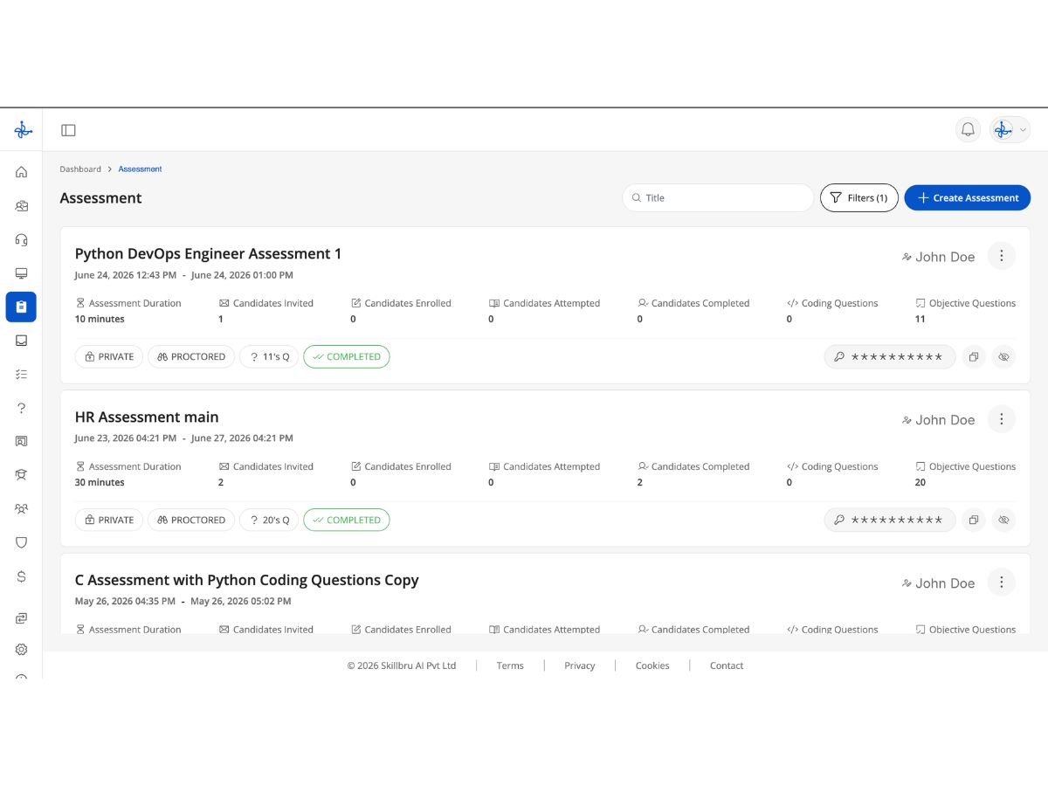Open more options for HR Assessment main
This screenshot has width=1048, height=786.
pyautogui.click(x=1002, y=419)
